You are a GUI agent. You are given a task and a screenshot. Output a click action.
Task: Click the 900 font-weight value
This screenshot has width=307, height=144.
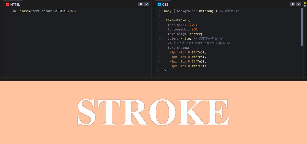pos(194,29)
